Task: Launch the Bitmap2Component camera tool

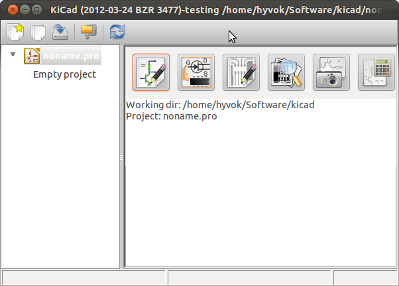Action: [331, 72]
